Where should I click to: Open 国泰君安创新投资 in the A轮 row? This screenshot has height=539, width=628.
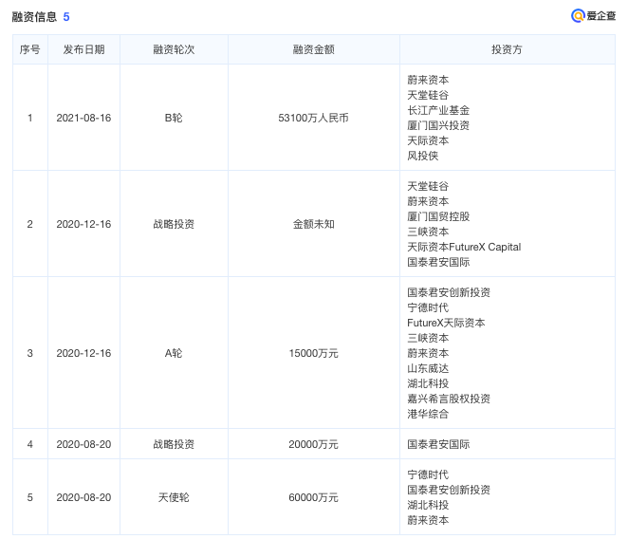click(x=449, y=292)
